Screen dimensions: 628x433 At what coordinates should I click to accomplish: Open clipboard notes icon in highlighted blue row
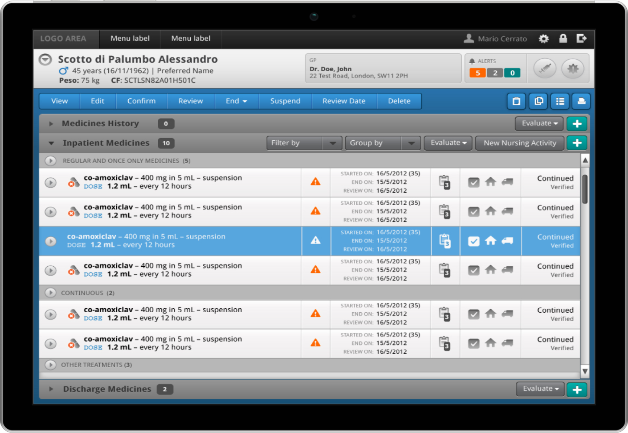point(445,241)
